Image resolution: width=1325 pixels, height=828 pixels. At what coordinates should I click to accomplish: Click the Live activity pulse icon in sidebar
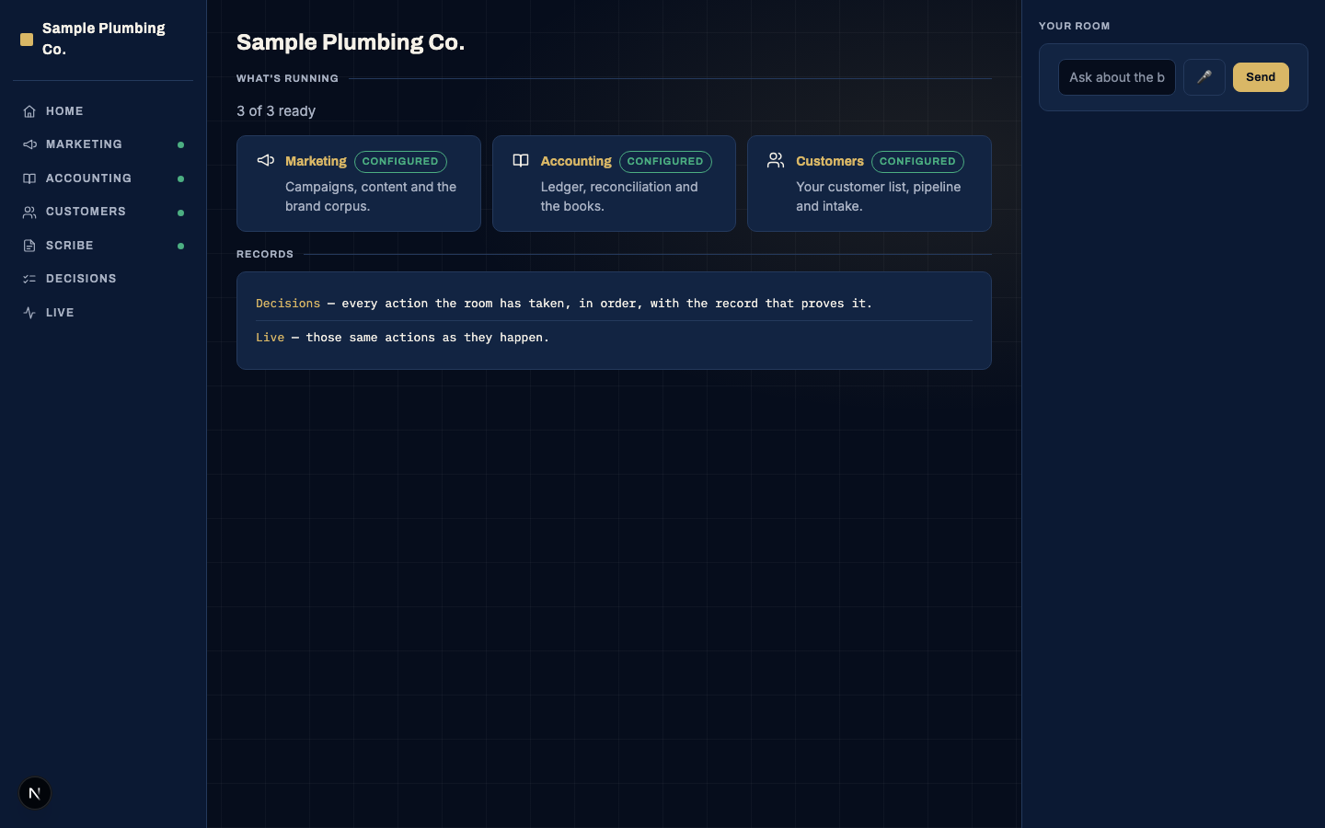29,313
